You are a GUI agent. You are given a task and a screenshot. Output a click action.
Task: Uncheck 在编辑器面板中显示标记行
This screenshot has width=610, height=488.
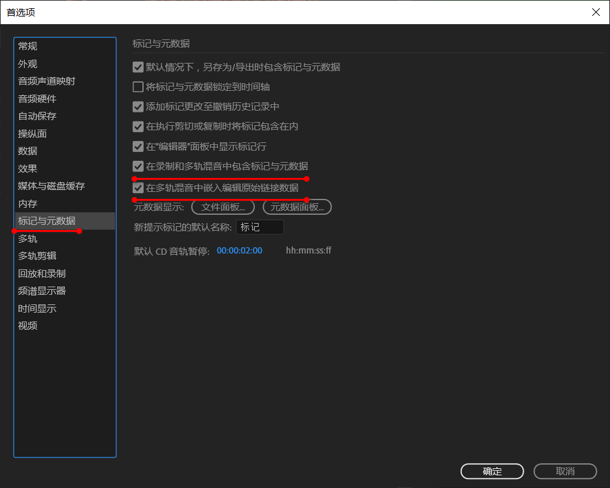click(138, 146)
